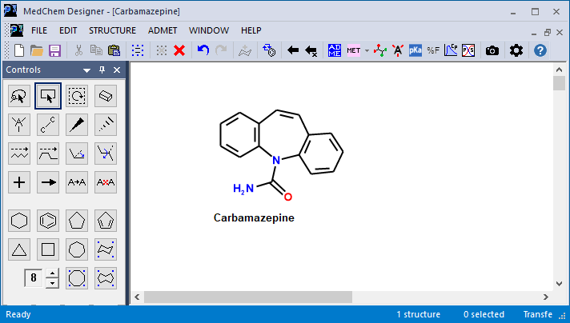This screenshot has width=570, height=323.
Task: Select the rotate selection tool
Action: click(x=77, y=96)
